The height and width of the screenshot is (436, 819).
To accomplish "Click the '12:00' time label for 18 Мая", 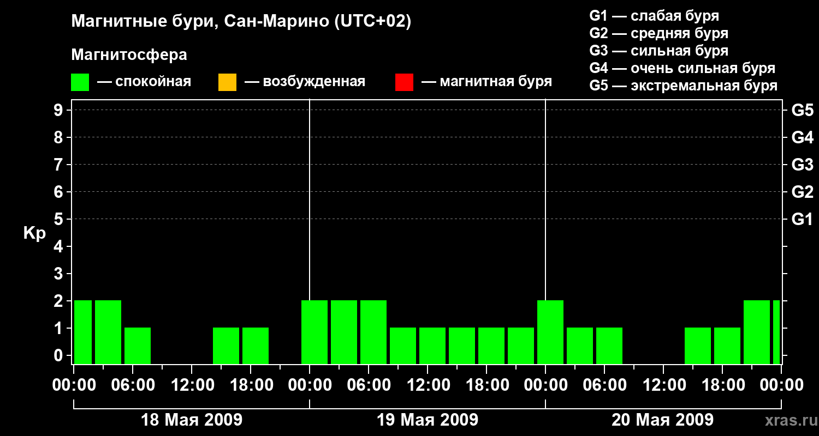I will click(192, 385).
